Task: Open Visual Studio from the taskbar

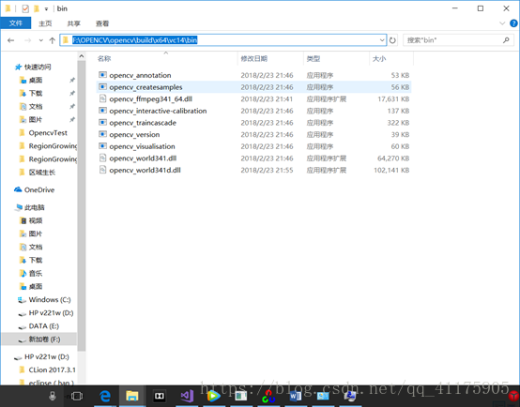Action: (187, 396)
